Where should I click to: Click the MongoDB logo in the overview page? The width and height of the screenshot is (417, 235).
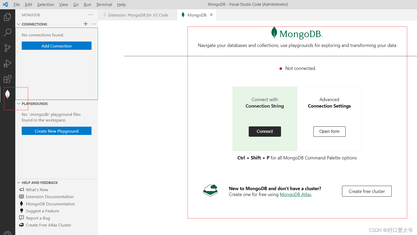(297, 34)
